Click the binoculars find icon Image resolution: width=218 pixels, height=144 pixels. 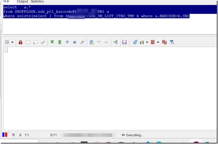(x=75, y=42)
